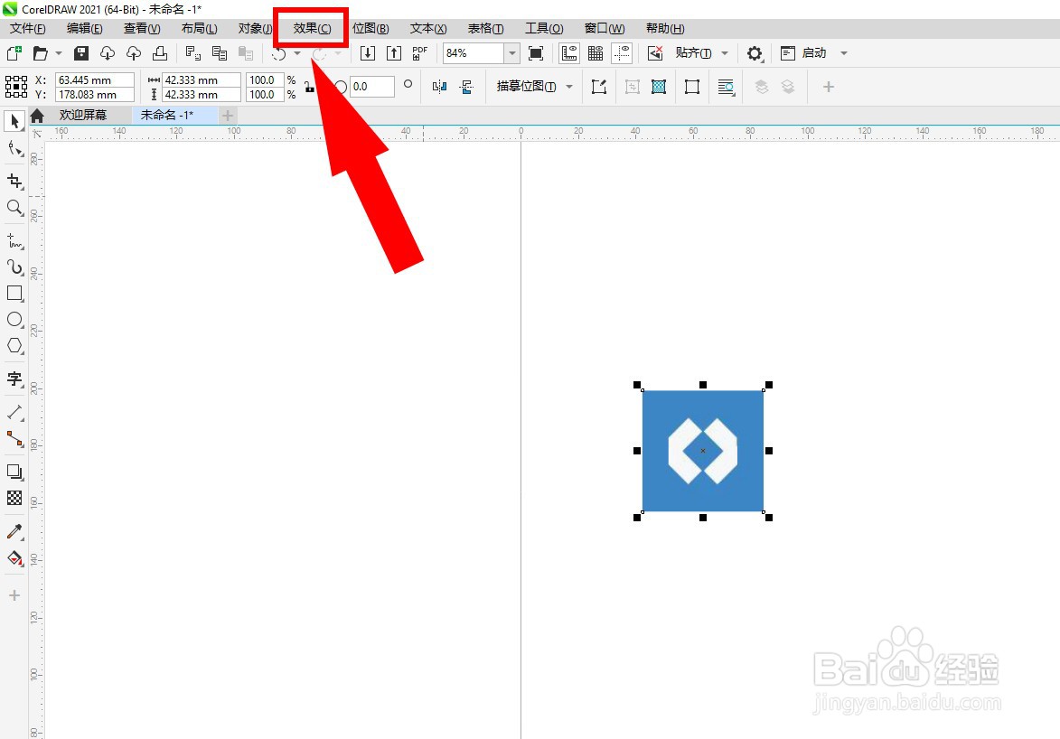Click the bitmap mask checkered icon
This screenshot has width=1060, height=739.
(659, 87)
